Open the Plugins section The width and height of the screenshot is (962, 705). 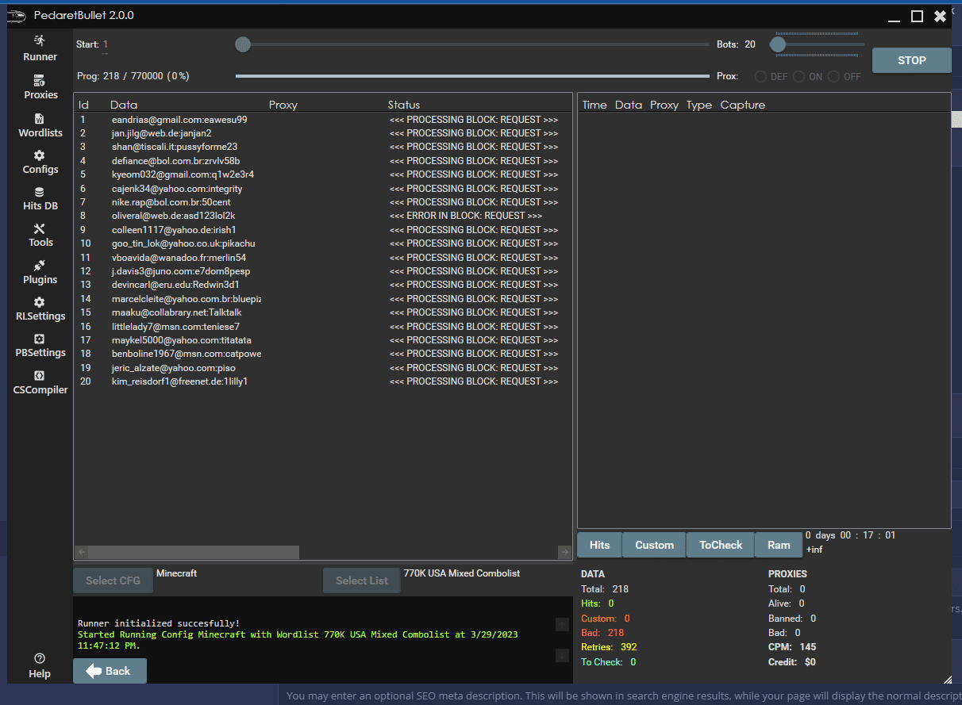pos(40,266)
